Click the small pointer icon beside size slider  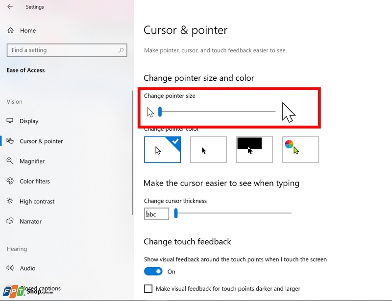(x=150, y=113)
